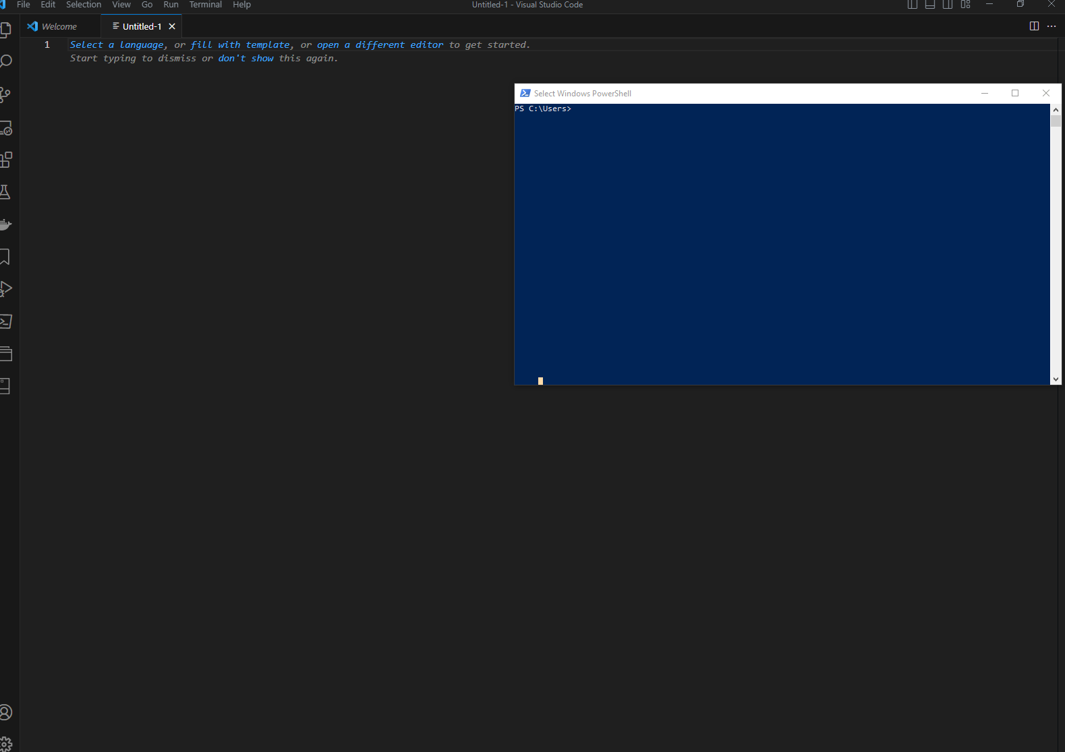
Task: Click the PowerShell window title icon
Action: (525, 93)
